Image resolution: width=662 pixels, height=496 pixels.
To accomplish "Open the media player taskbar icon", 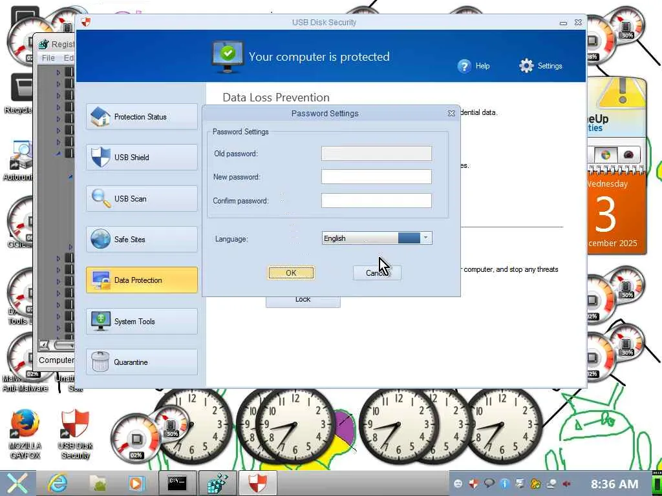I will pyautogui.click(x=136, y=483).
